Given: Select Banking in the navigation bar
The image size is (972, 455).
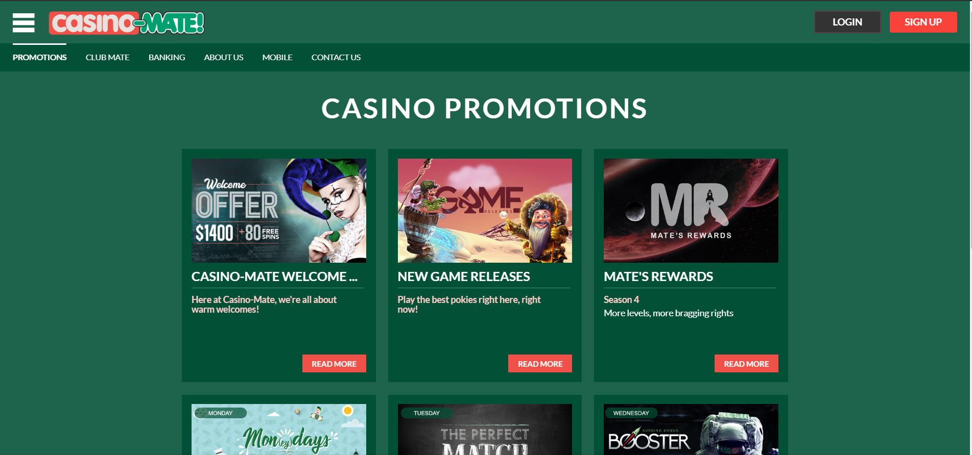Looking at the screenshot, I should click(167, 57).
